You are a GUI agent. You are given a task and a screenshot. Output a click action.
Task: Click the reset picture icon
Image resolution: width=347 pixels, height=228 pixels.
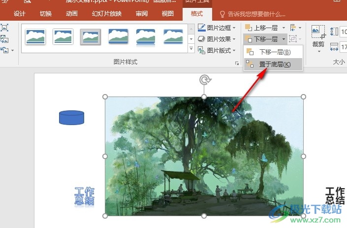pyautogui.click(x=4, y=50)
